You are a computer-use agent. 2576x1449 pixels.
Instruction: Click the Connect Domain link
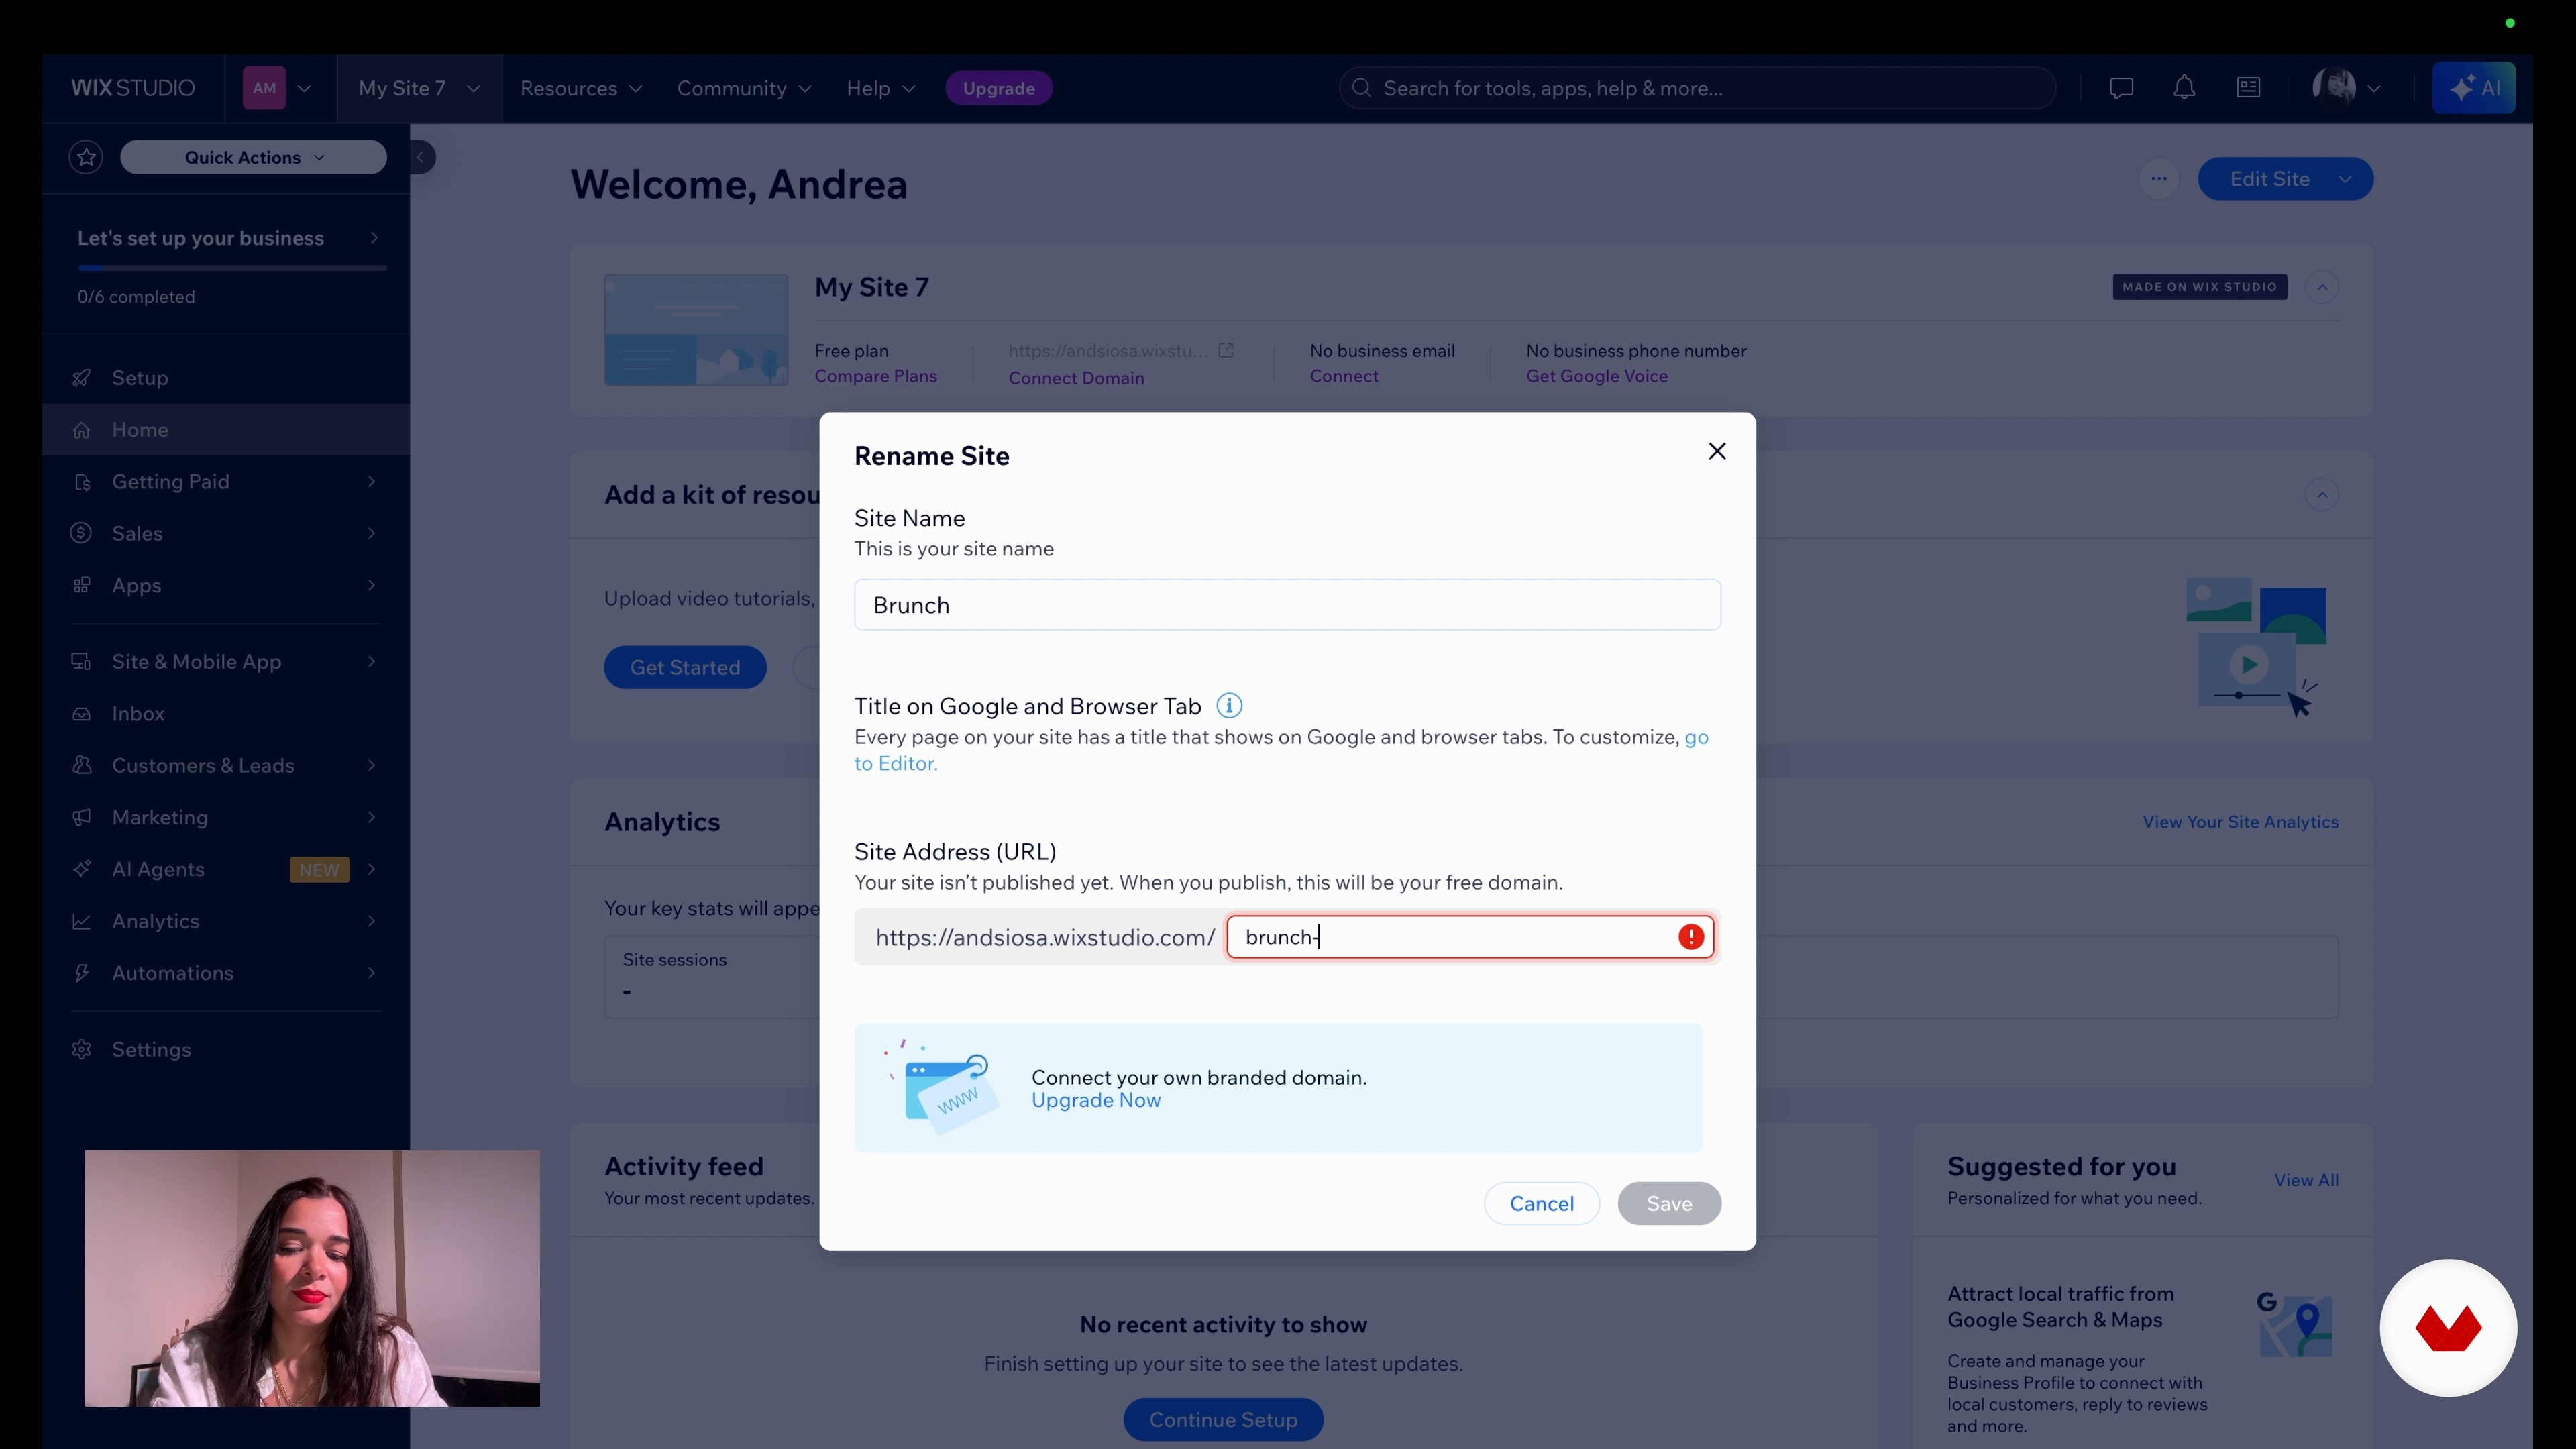pos(1076,378)
